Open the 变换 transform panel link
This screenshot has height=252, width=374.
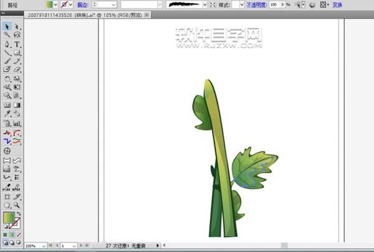click(x=337, y=4)
